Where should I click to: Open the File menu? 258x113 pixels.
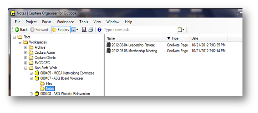17,22
